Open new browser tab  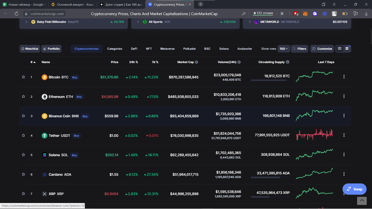pyautogui.click(x=201, y=4)
